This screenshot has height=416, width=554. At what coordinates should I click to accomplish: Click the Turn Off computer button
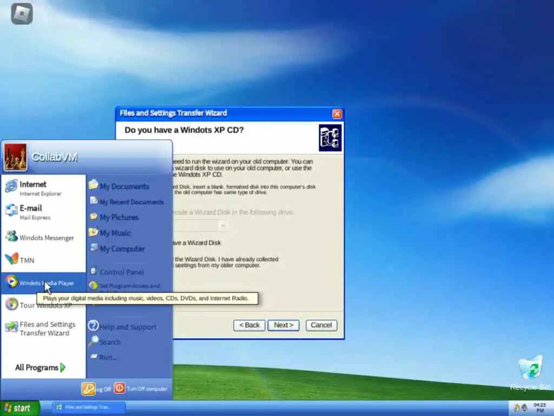click(141, 388)
